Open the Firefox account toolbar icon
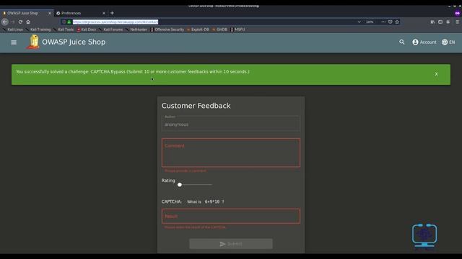The image size is (462, 259). [x=448, y=22]
